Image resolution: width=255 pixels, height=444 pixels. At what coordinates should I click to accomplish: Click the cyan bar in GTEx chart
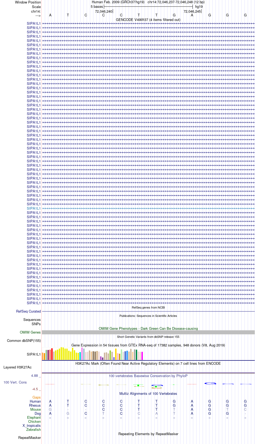click(x=80, y=356)
